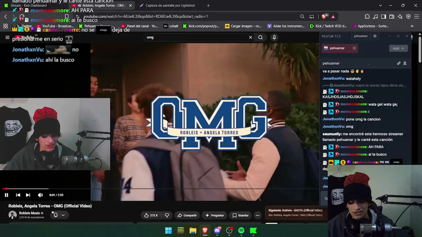Open Brave VPN shield icon in toolbar
The image size is (422, 237).
pyautogui.click(x=408, y=16)
